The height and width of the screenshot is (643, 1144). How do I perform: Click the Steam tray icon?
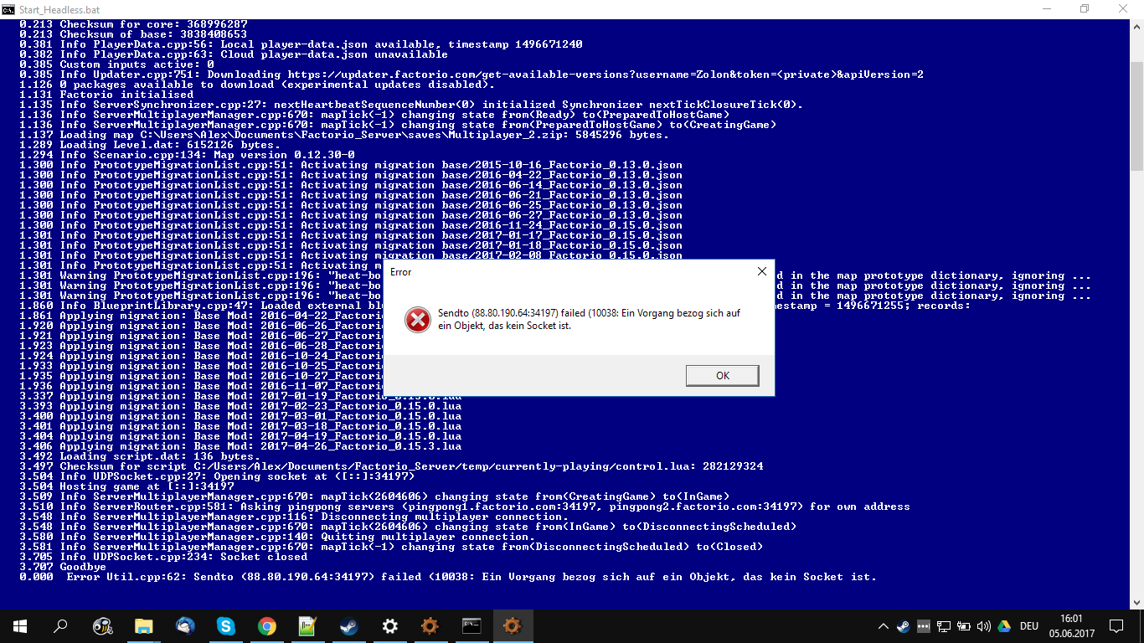pyautogui.click(x=903, y=626)
